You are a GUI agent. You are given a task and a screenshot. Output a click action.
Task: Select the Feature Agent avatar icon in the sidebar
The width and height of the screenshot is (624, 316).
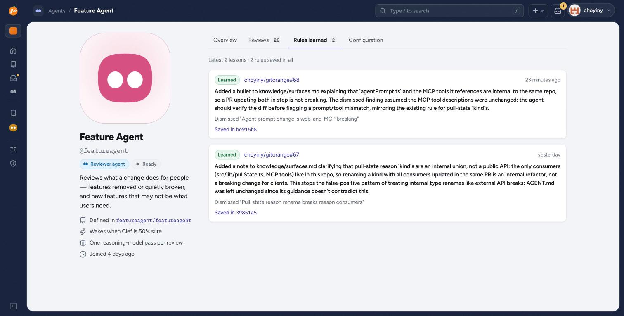(x=13, y=128)
